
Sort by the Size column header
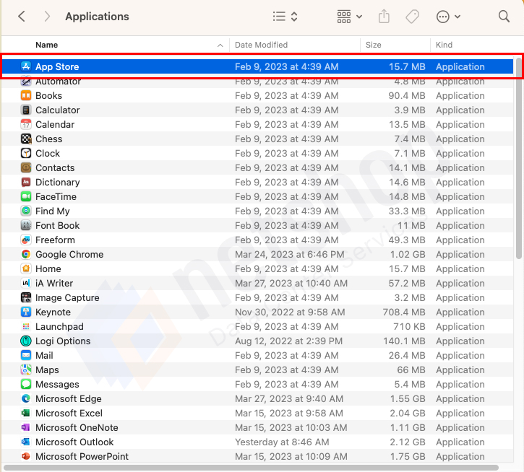click(x=373, y=45)
